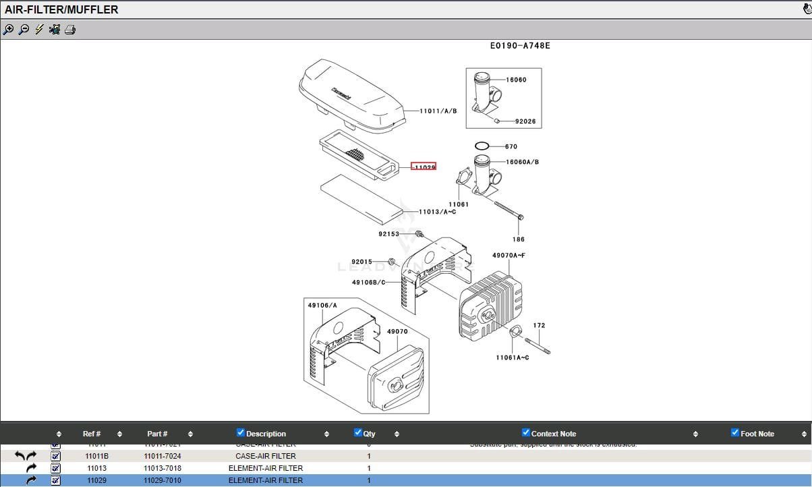The height and width of the screenshot is (487, 812).
Task: Toggle the Context Note column checkbox
Action: tap(526, 433)
